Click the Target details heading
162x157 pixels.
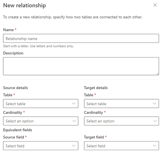[96, 88]
